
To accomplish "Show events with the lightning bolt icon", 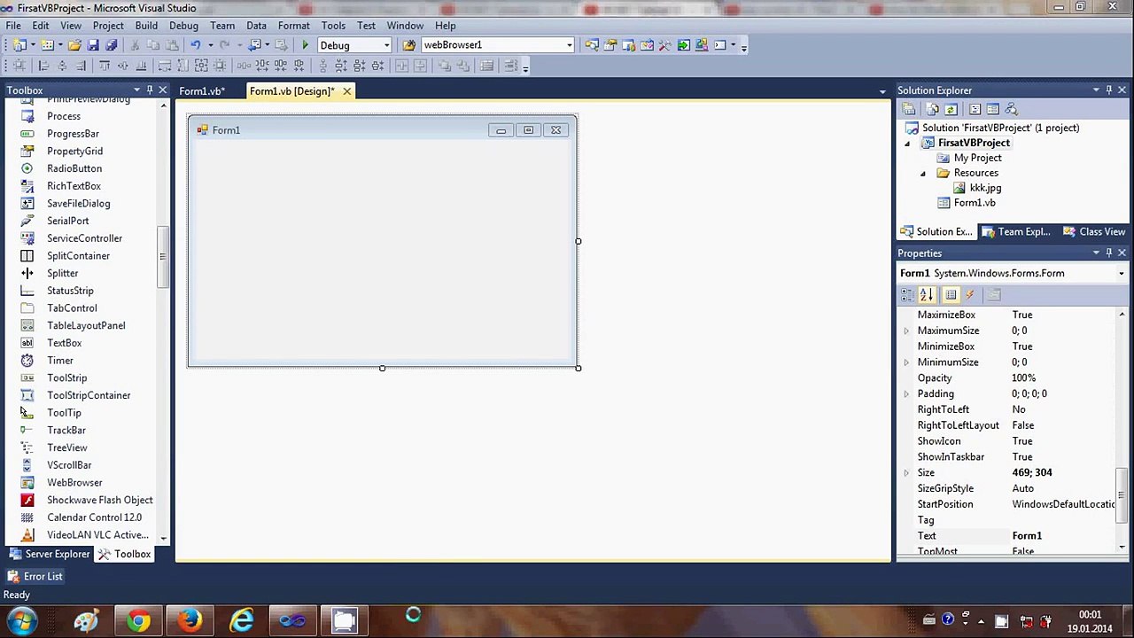I will tap(970, 295).
